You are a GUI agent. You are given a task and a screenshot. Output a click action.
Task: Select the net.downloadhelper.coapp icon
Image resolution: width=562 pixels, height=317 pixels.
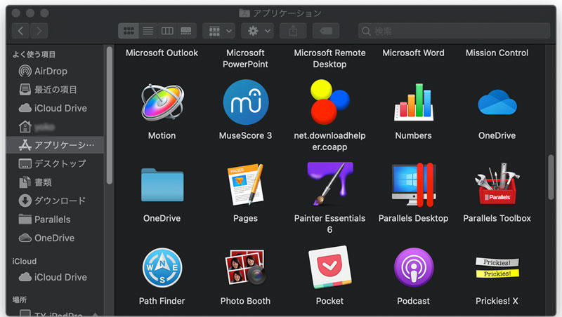click(329, 102)
